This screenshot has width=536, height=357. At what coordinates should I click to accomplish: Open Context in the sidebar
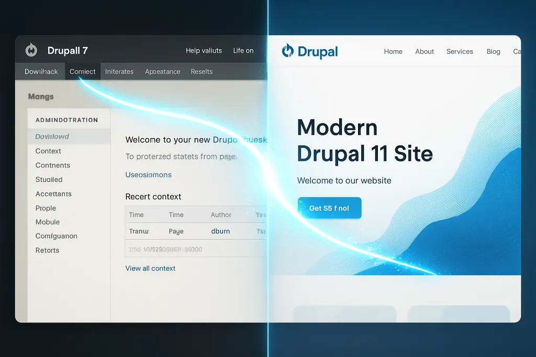(x=48, y=151)
